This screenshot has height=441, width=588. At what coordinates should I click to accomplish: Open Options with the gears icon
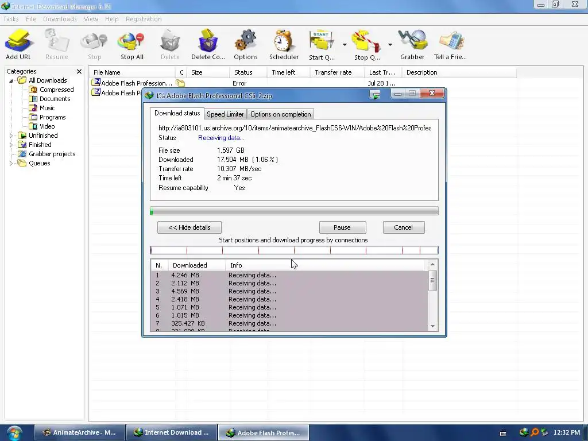pyautogui.click(x=246, y=45)
